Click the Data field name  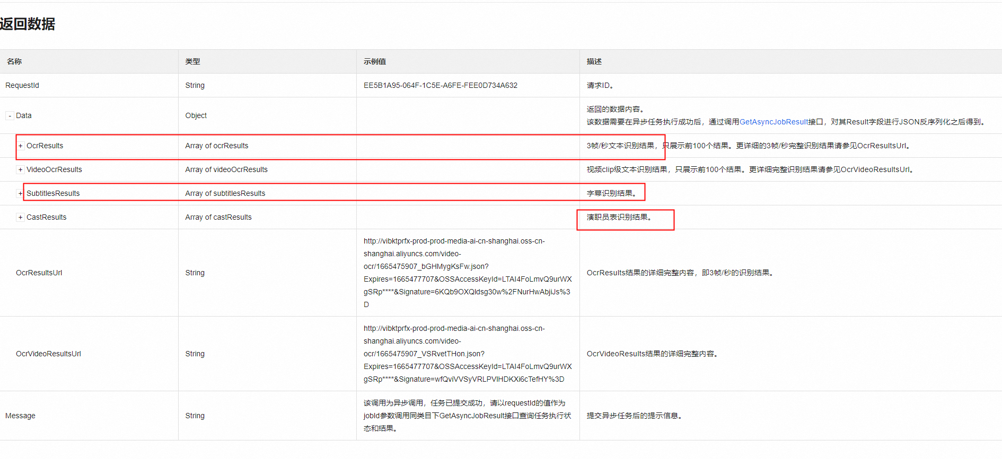pyautogui.click(x=24, y=115)
